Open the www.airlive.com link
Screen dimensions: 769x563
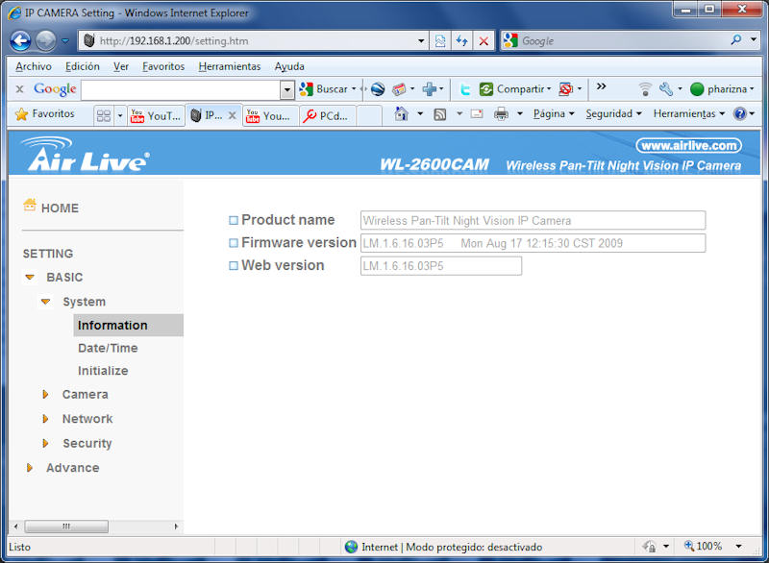click(x=689, y=145)
